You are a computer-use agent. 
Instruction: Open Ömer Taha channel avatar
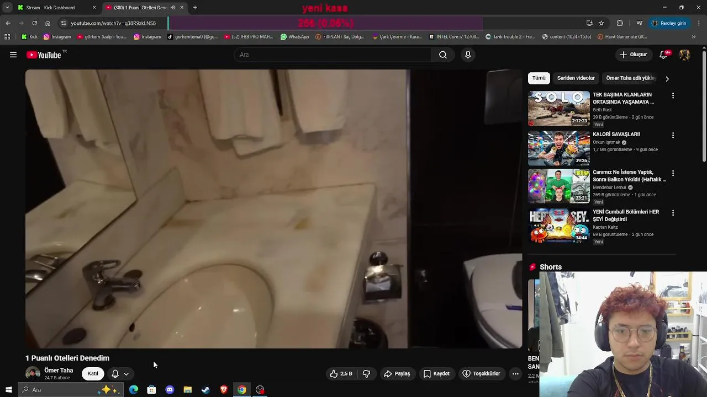33,373
